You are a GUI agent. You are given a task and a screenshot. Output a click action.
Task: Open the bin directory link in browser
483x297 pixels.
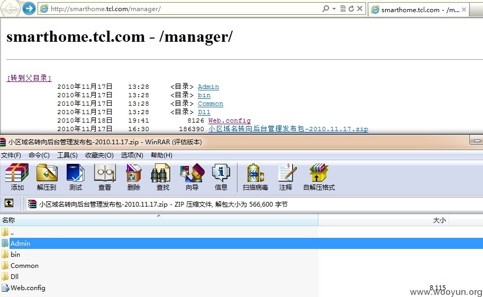click(x=204, y=96)
